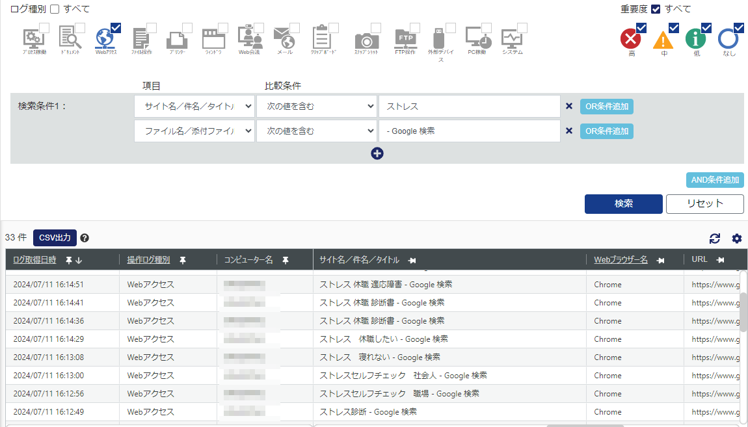Open comparison dropdown beside ストレス field
Screen dimensions: 748x427
click(317, 107)
